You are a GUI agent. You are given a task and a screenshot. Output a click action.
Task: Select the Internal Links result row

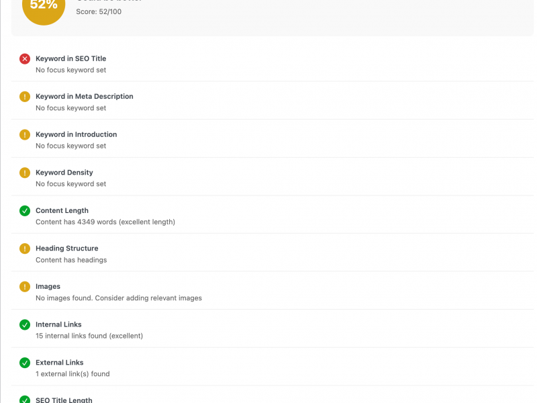pyautogui.click(x=268, y=330)
